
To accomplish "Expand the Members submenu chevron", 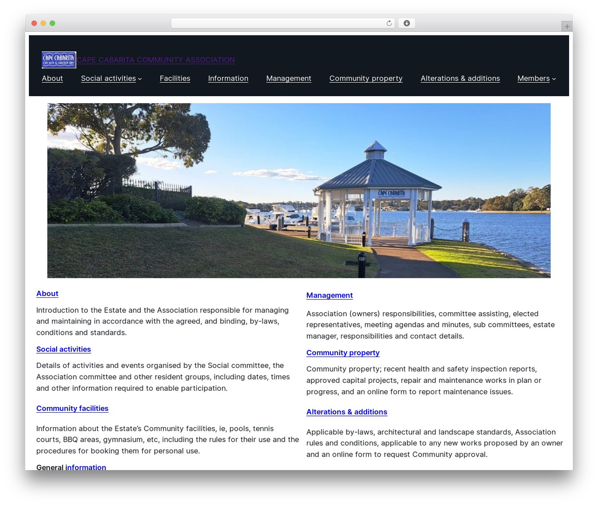I will click(x=554, y=79).
